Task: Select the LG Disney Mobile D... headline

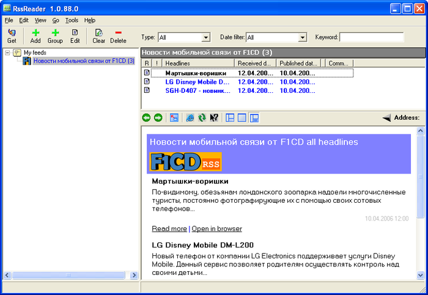Action: click(x=197, y=82)
